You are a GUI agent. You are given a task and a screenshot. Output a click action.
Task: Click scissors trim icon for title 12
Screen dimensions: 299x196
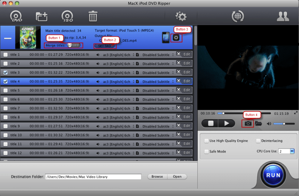tap(179, 152)
